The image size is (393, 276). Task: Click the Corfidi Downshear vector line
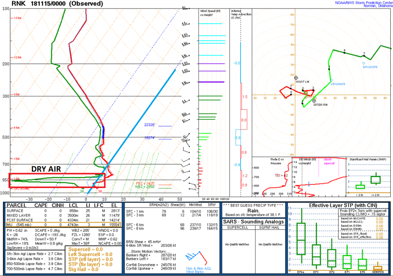pyautogui.click(x=151, y=265)
